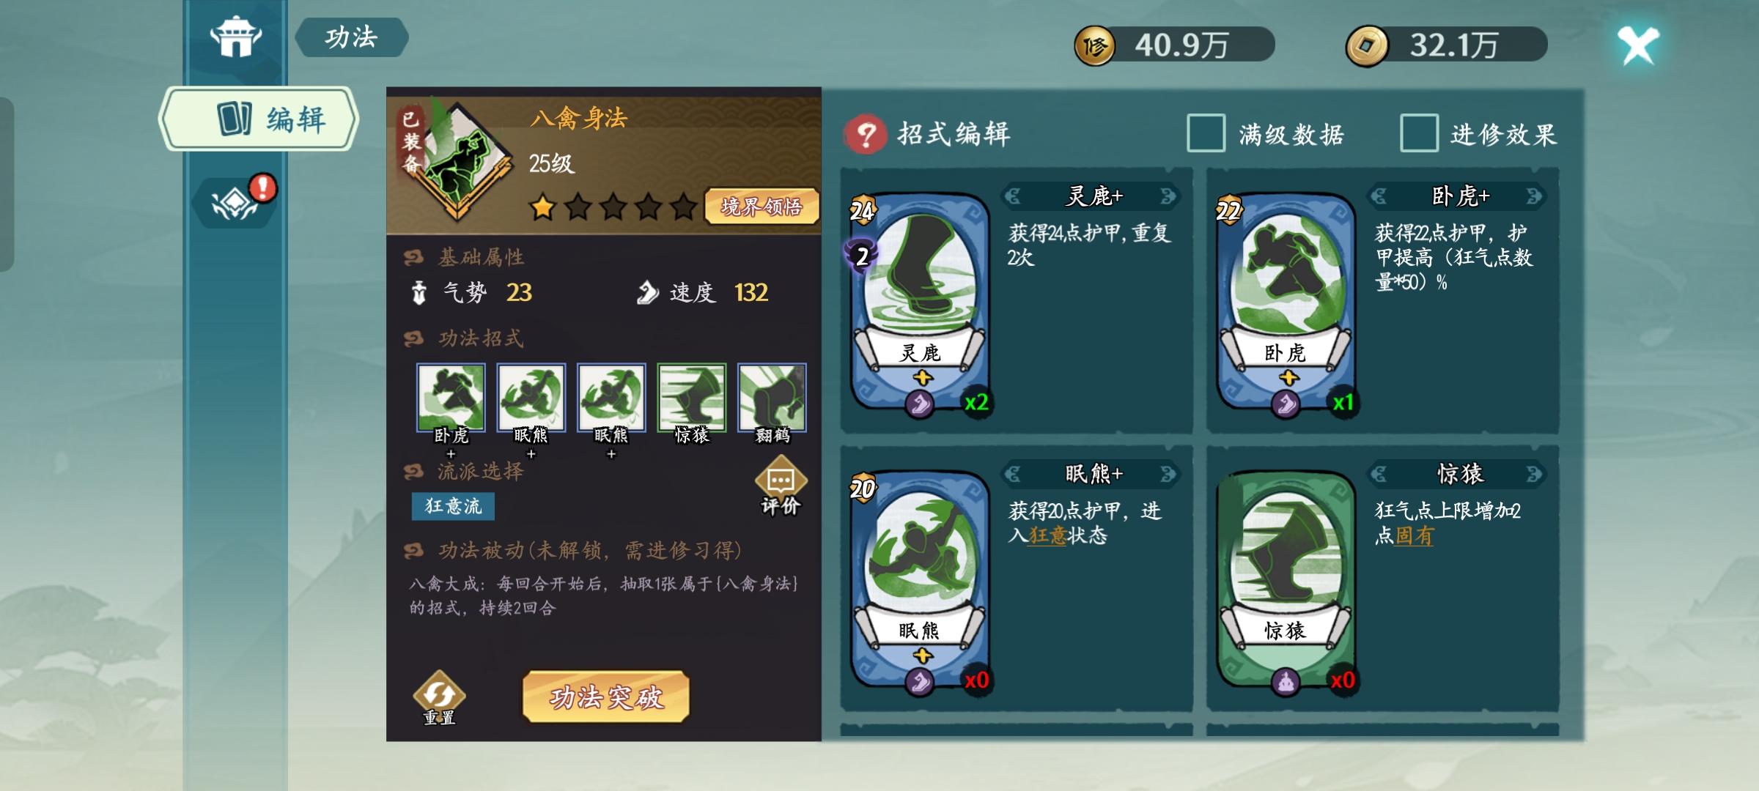Click left arrow next to 卧虎+
This screenshot has width=1759, height=791.
(x=1379, y=196)
